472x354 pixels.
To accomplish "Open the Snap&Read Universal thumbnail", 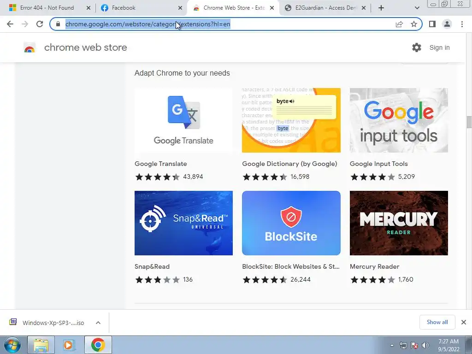I will click(183, 223).
